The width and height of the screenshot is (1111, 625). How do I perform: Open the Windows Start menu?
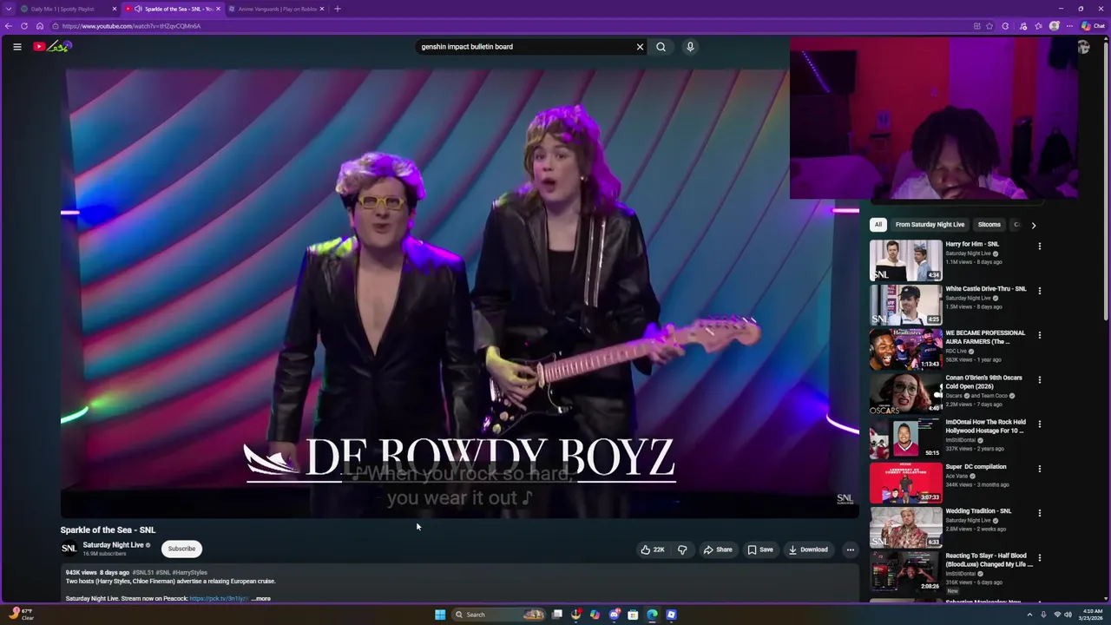440,615
